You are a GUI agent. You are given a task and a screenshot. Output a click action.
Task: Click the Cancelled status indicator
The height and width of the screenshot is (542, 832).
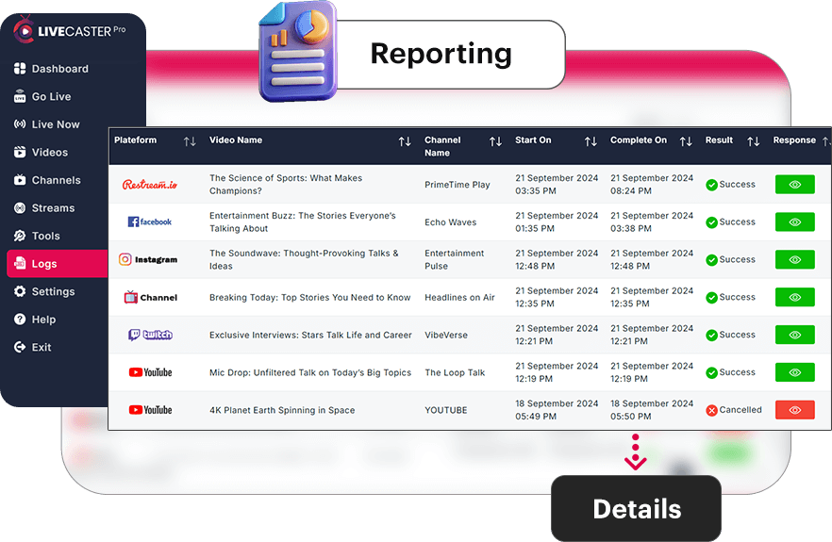coord(734,410)
